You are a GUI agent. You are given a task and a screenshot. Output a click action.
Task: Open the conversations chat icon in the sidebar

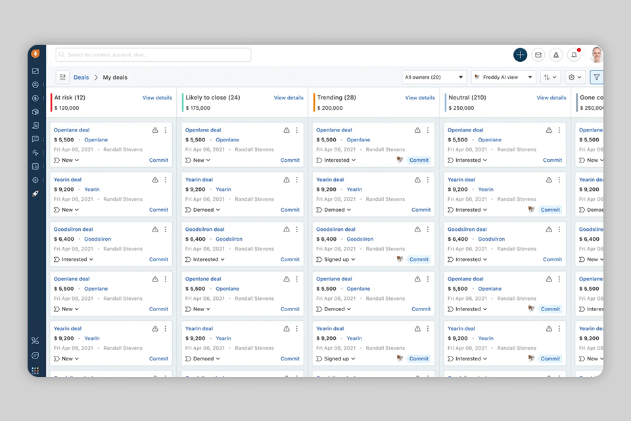pyautogui.click(x=35, y=139)
